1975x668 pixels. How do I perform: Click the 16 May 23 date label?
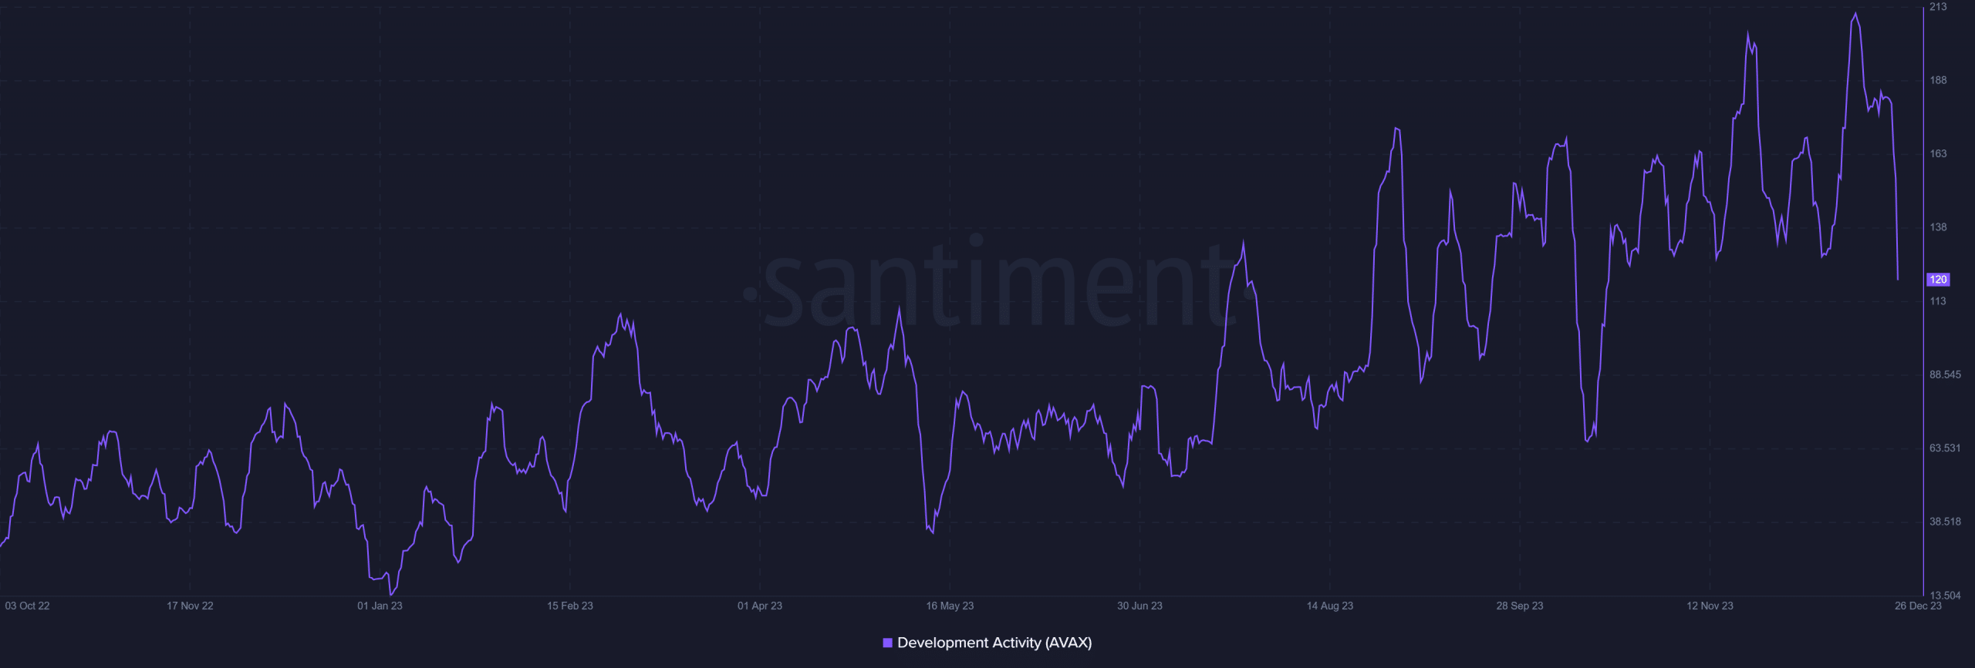[950, 606]
